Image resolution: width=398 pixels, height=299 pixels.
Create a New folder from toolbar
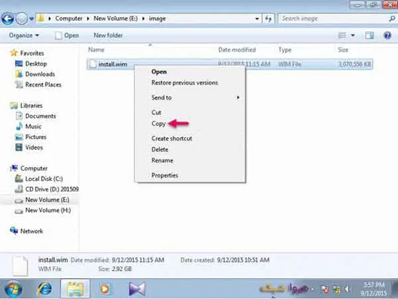point(108,35)
